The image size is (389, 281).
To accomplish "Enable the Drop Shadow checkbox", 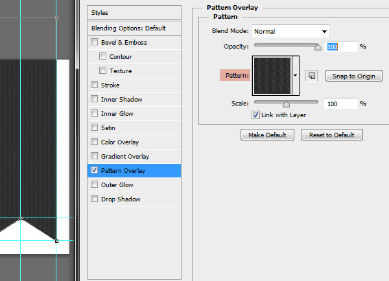I will tap(94, 199).
